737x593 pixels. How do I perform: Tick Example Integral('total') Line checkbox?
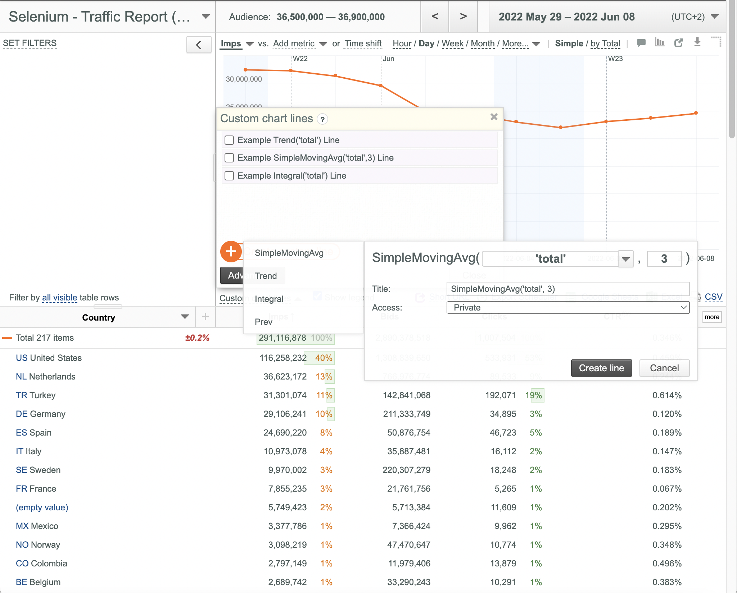click(x=229, y=176)
